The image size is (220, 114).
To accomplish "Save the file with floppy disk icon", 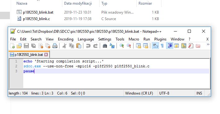I will click(x=26, y=46).
